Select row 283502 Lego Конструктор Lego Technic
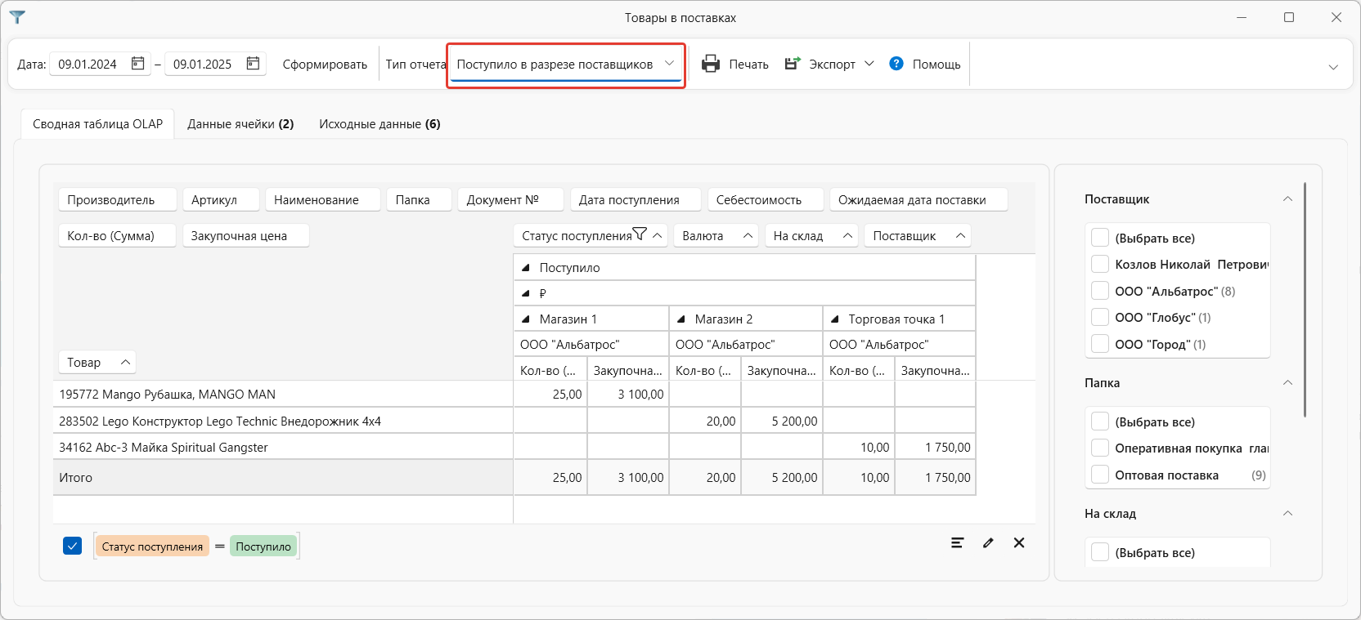This screenshot has height=620, width=1361. click(283, 421)
